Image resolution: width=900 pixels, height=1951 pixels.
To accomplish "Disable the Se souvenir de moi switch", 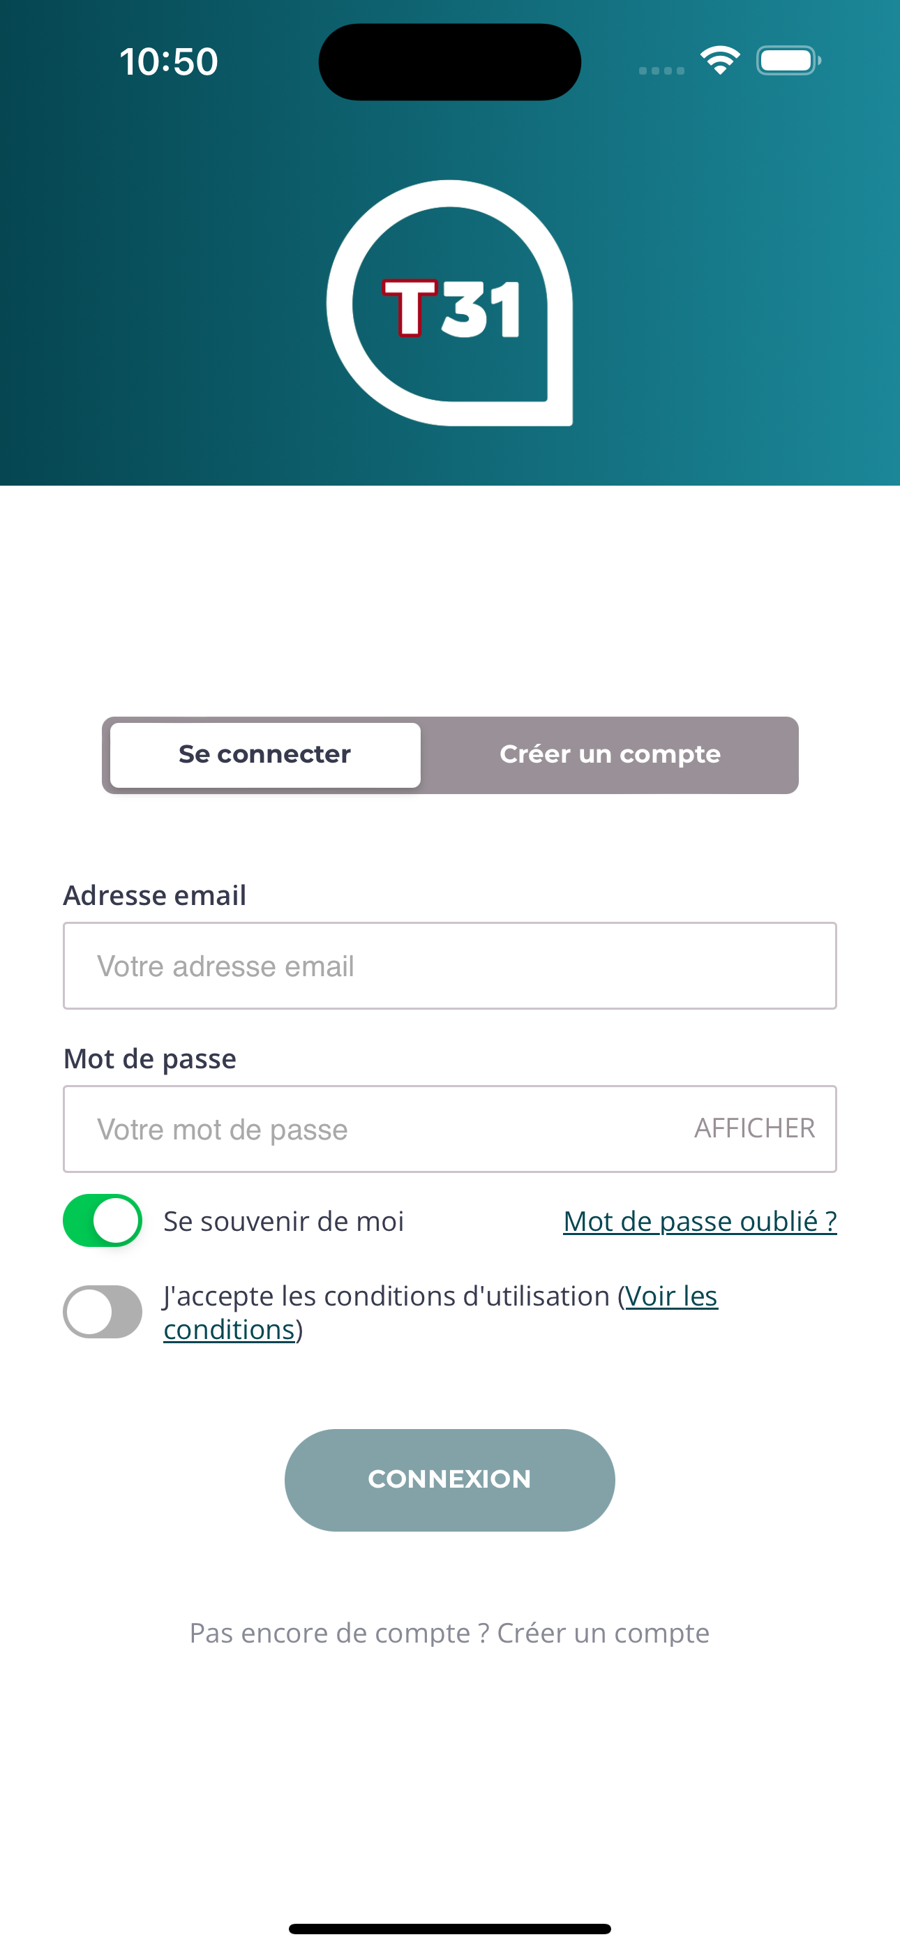I will click(x=103, y=1220).
